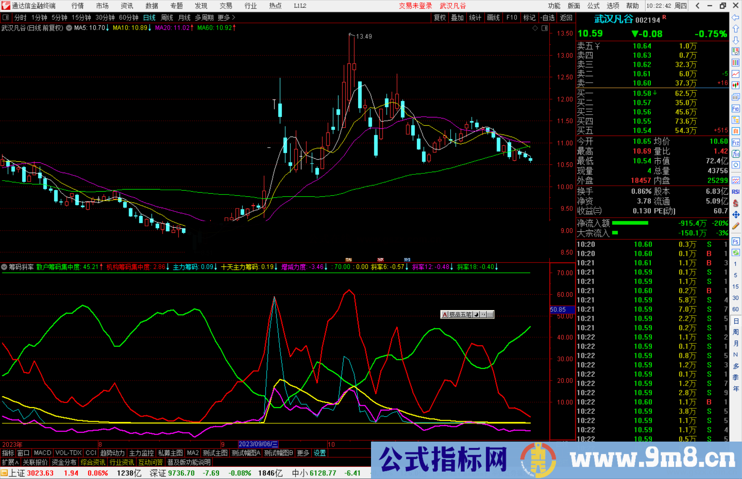Click the RSI indicator icon in the sidebar
742x479 pixels.
(735, 192)
